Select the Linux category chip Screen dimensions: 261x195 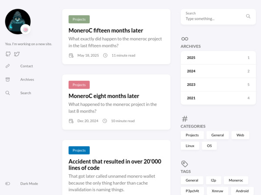pos(190,146)
